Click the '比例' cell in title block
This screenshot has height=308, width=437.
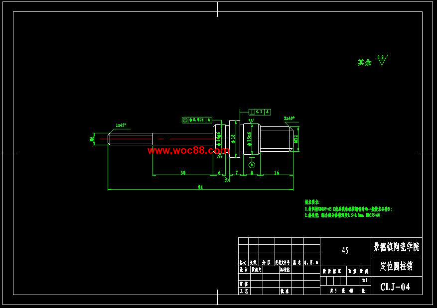click(364, 271)
